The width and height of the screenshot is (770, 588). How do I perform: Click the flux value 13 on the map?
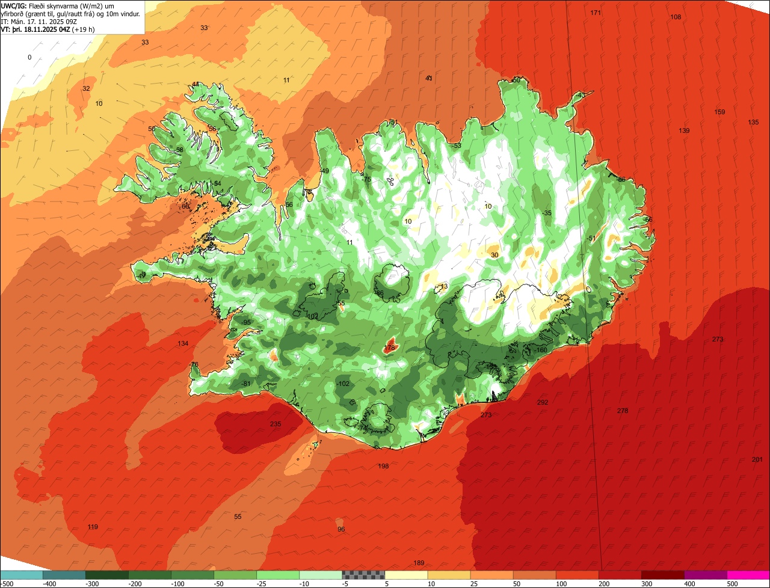click(445, 286)
